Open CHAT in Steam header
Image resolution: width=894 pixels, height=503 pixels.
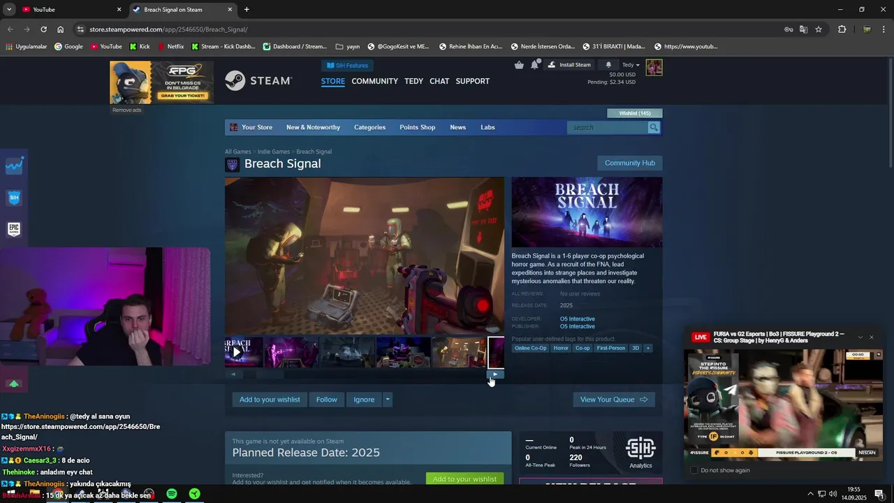(x=439, y=81)
